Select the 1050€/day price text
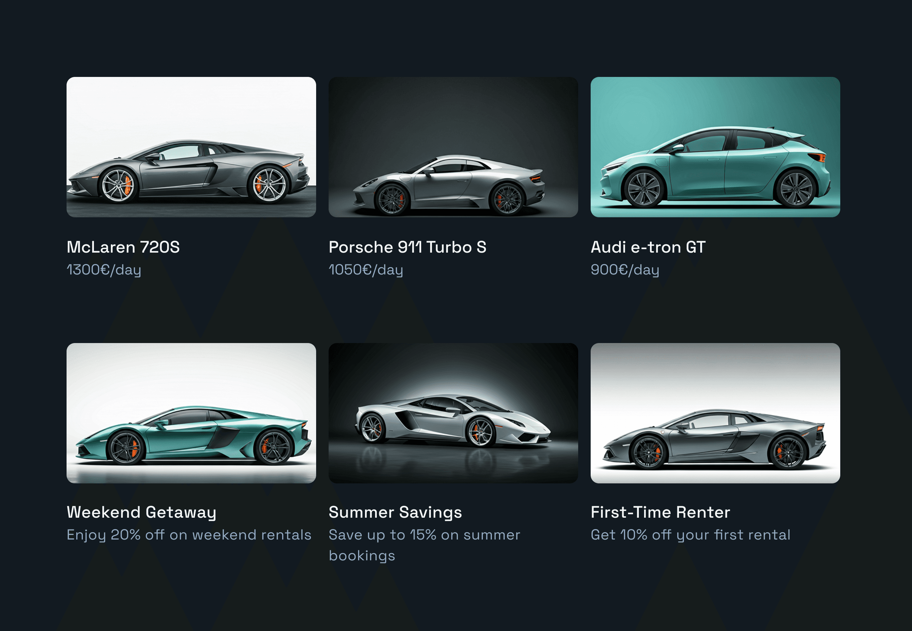Viewport: 912px width, 631px height. point(366,270)
